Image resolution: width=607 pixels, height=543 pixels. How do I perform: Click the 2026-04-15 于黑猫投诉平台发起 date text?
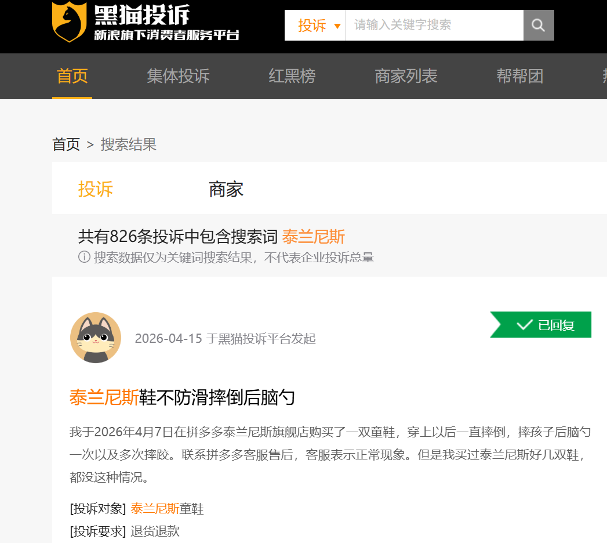(225, 338)
